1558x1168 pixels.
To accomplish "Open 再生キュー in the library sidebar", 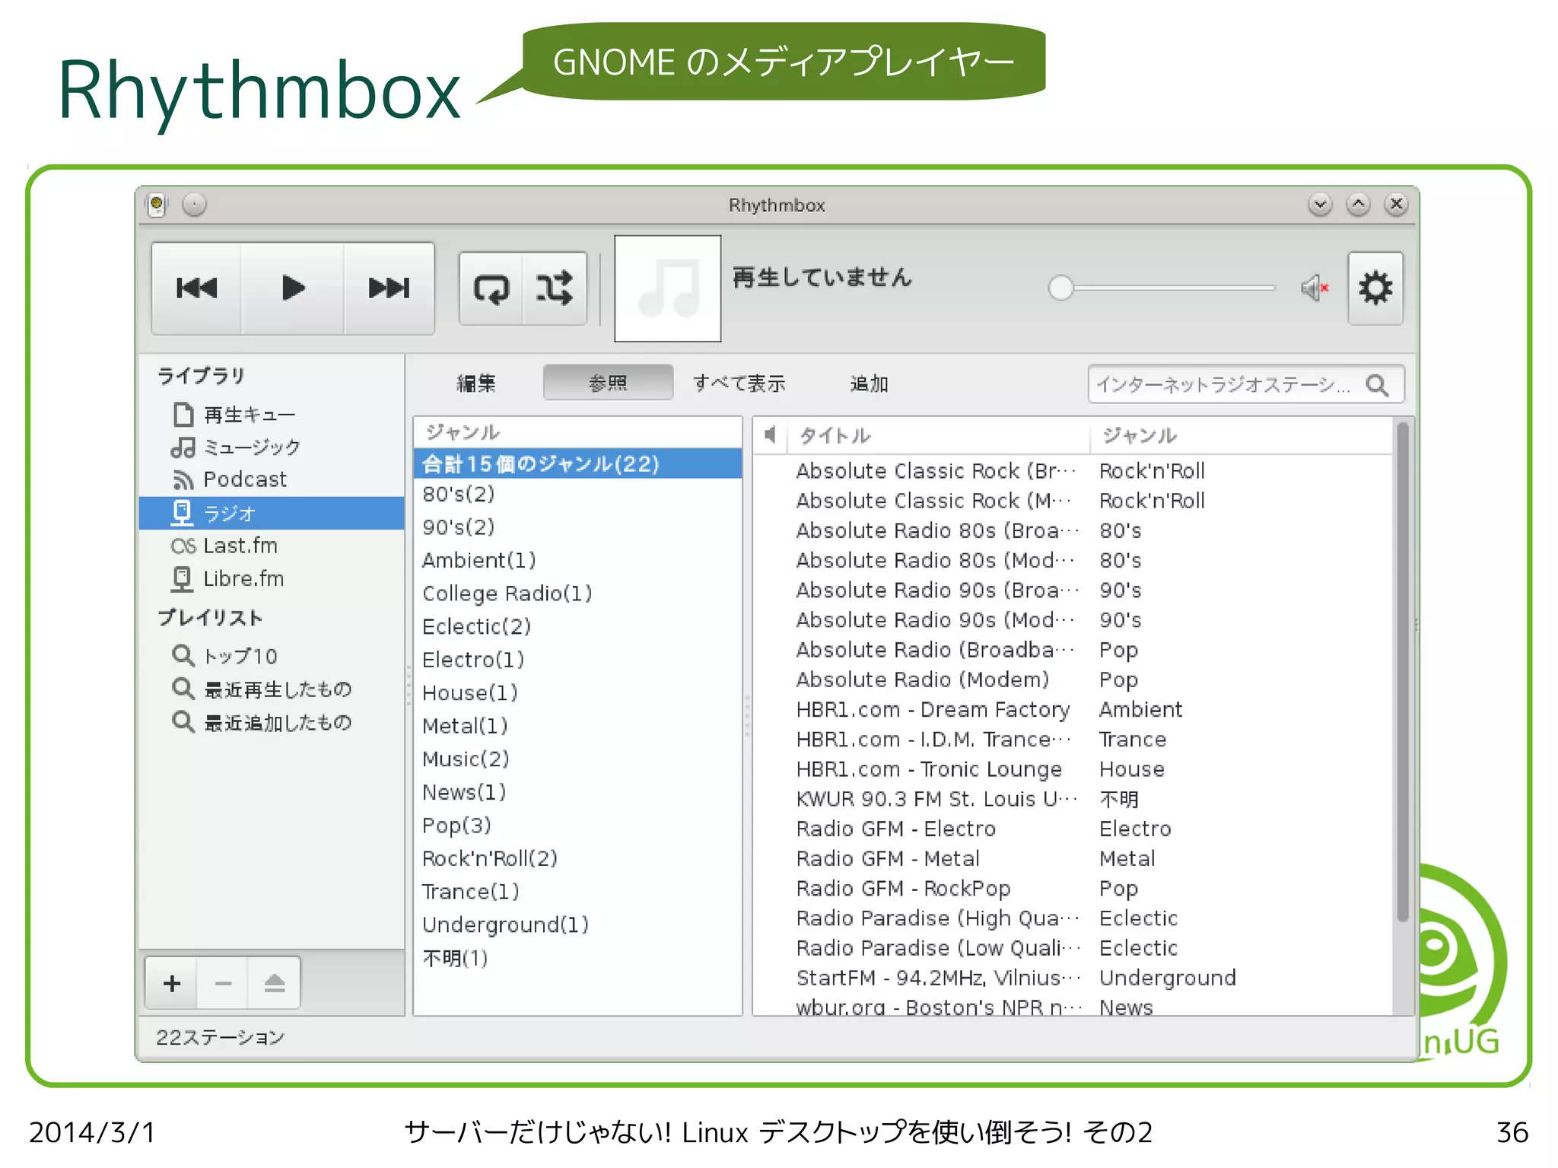I will [272, 415].
